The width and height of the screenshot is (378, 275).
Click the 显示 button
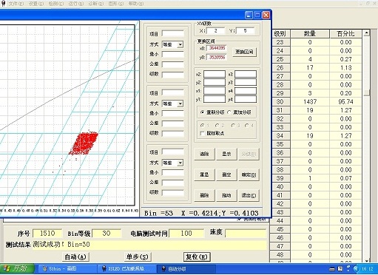pos(226,154)
